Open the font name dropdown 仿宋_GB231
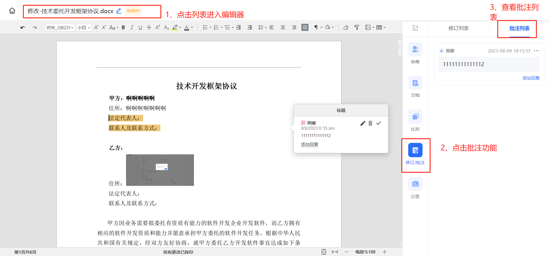 pyautogui.click(x=60, y=27)
